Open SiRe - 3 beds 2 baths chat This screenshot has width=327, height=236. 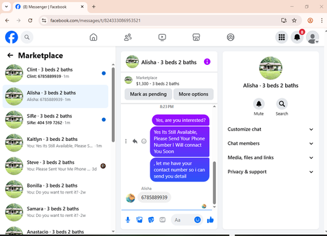[56, 119]
